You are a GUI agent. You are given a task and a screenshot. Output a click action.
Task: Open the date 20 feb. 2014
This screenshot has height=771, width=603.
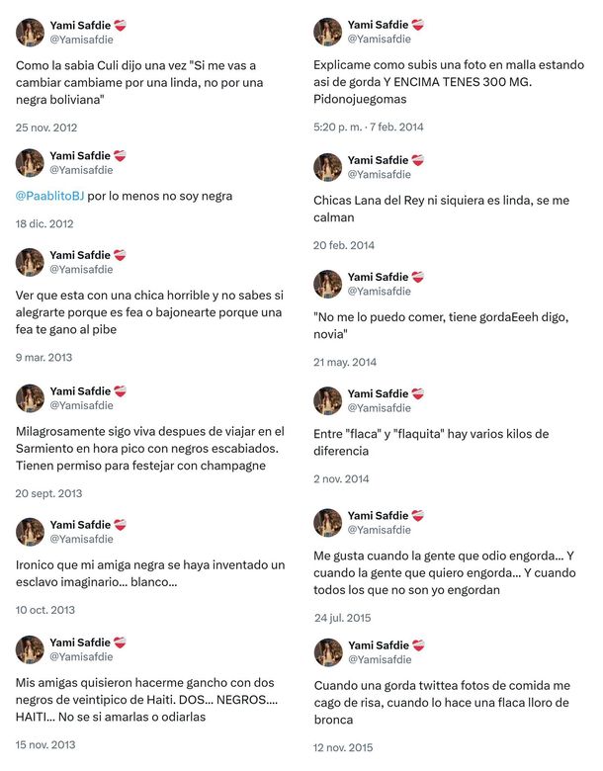tap(344, 245)
